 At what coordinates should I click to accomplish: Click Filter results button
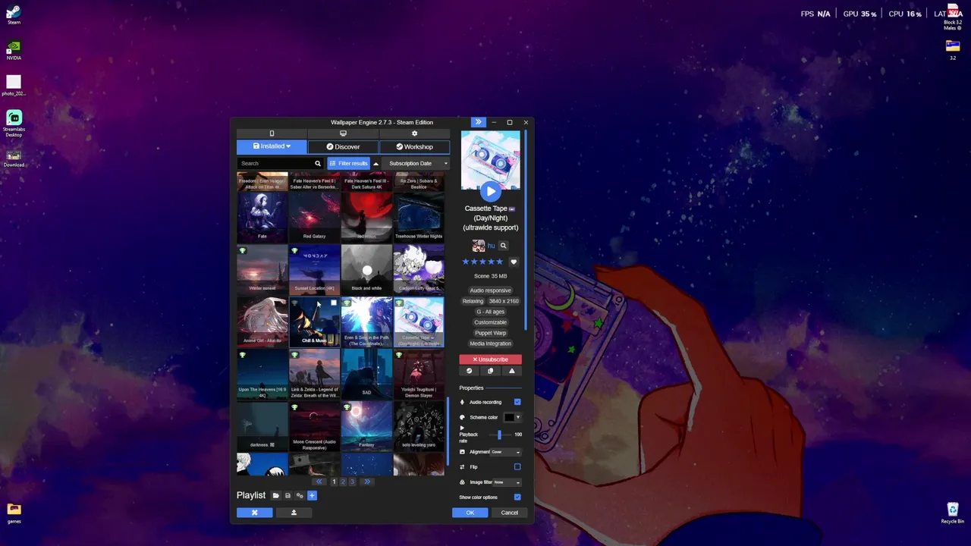pyautogui.click(x=348, y=163)
